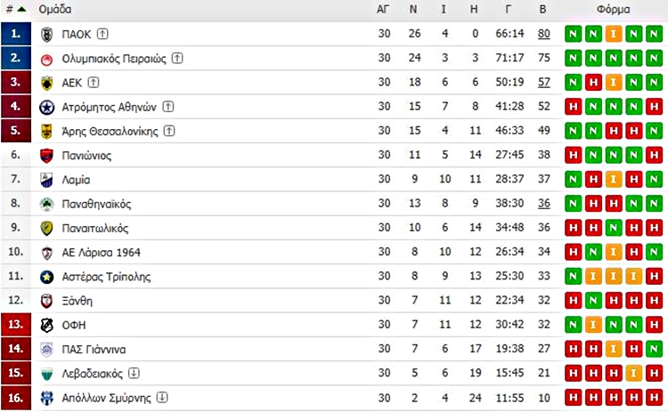The height and width of the screenshot is (412, 668).
Task: Click the ΠΑΟΚ team crest icon
Action: click(46, 35)
